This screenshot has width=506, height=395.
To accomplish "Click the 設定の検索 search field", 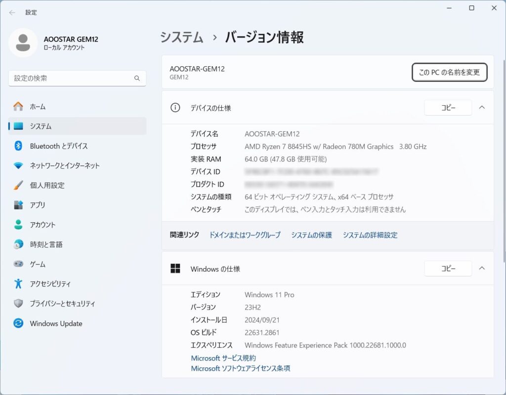I will [x=77, y=79].
